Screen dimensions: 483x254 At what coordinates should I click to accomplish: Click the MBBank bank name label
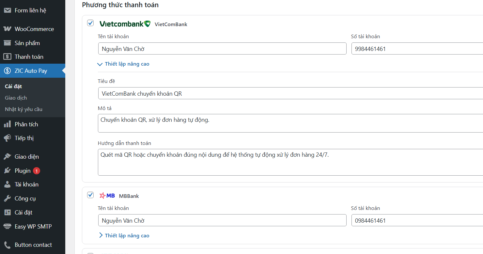[129, 196]
